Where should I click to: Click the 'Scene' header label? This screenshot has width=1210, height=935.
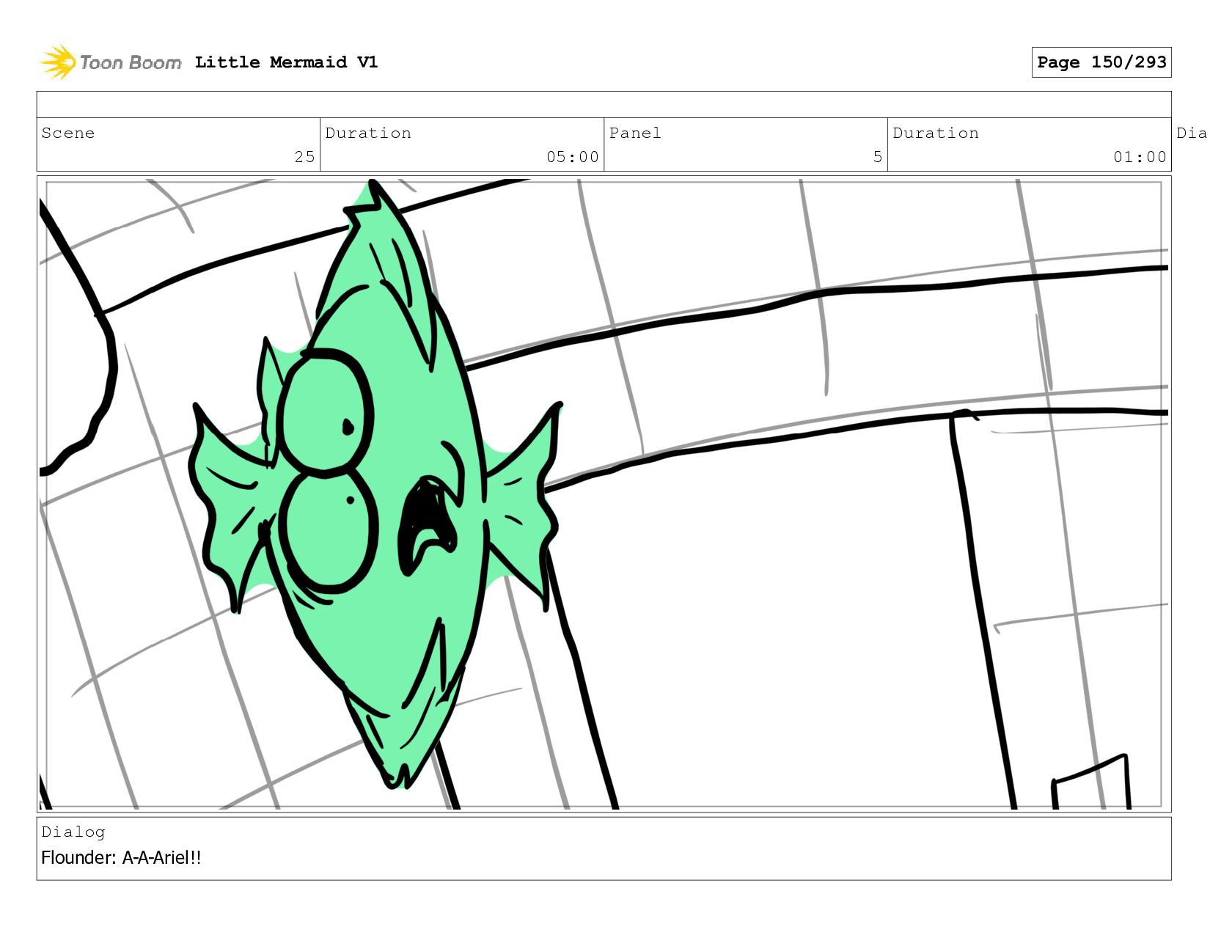(x=68, y=133)
